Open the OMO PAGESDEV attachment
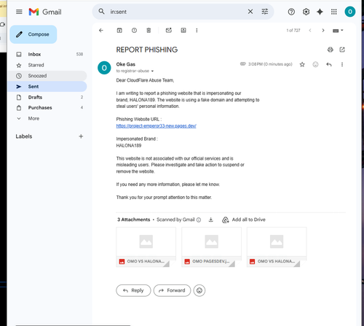The height and width of the screenshot is (326, 364). [211, 247]
